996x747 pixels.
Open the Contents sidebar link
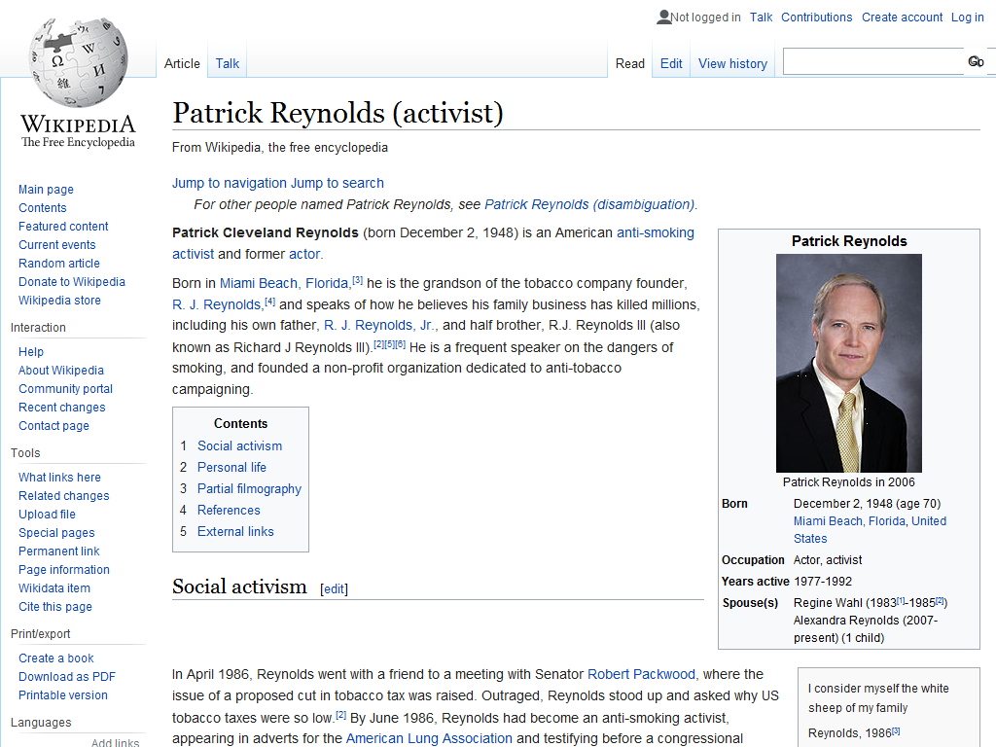[42, 208]
